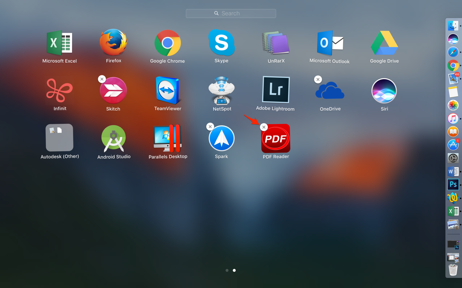
Task: Open the PDF Reader app icon
Action: [x=276, y=138]
